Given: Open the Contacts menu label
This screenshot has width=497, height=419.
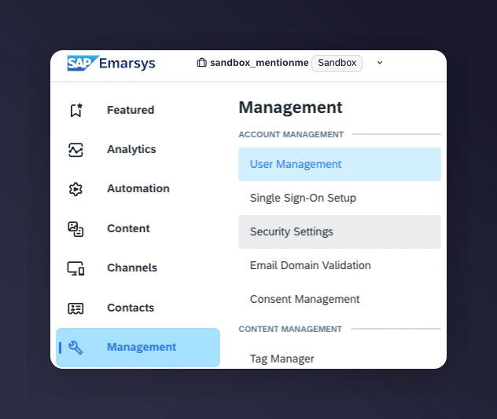Looking at the screenshot, I should pyautogui.click(x=131, y=308).
